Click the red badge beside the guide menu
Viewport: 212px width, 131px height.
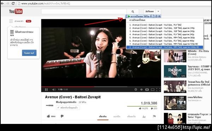click(28, 21)
